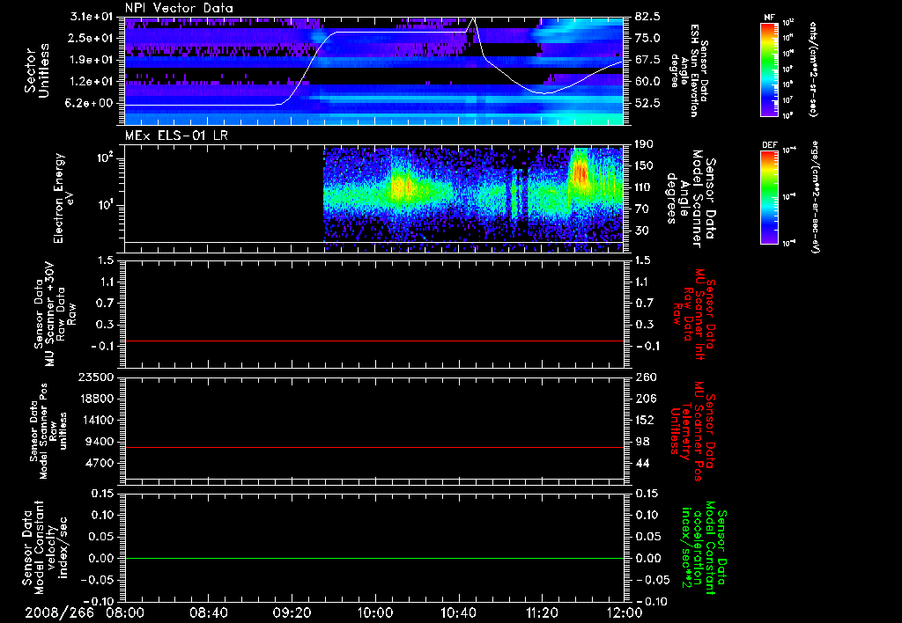Image resolution: width=902 pixels, height=623 pixels.
Task: Click the 10^12 tick on NF color bar
Action: pos(788,22)
